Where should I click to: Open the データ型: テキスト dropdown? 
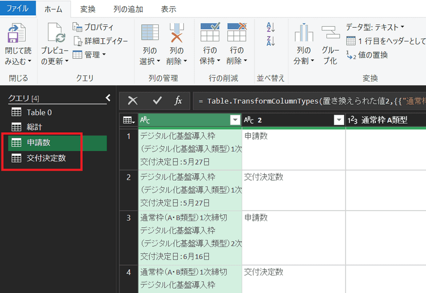pos(375,27)
